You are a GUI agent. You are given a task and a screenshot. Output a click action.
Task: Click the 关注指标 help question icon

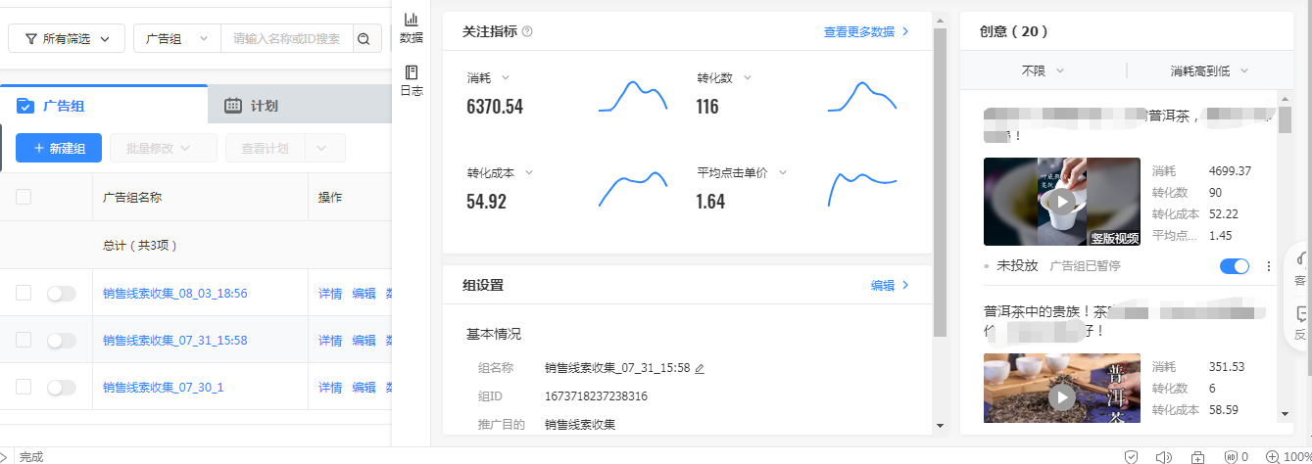(527, 32)
